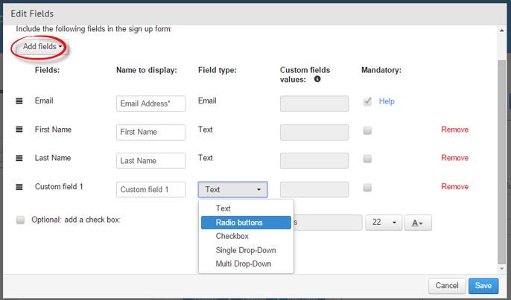The height and width of the screenshot is (300, 511).
Task: Click the Cancel button
Action: click(x=446, y=286)
